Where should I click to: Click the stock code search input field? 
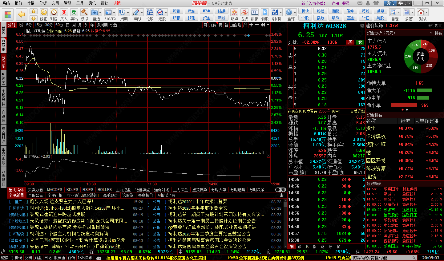381,258
